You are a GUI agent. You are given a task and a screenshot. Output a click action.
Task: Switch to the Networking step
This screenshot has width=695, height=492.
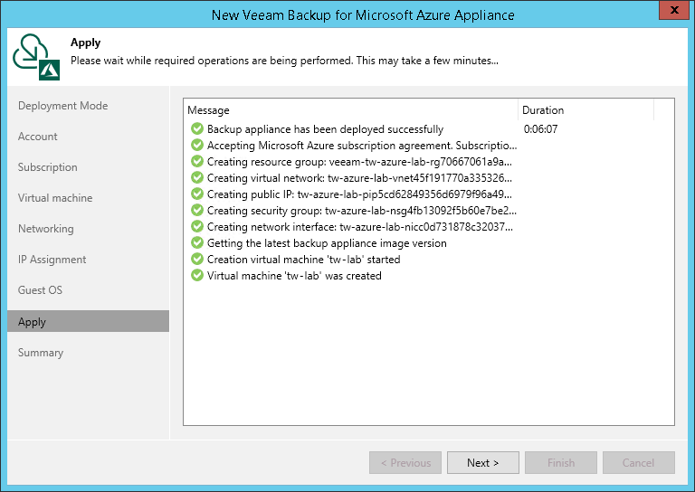(45, 229)
